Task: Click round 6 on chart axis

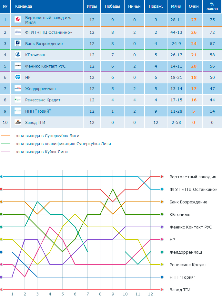Action: (75, 294)
